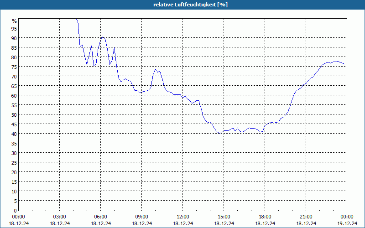Image resolution: width=365 pixels, height=228 pixels.
Task: Click the 06:00 time axis label
Action: [100, 217]
